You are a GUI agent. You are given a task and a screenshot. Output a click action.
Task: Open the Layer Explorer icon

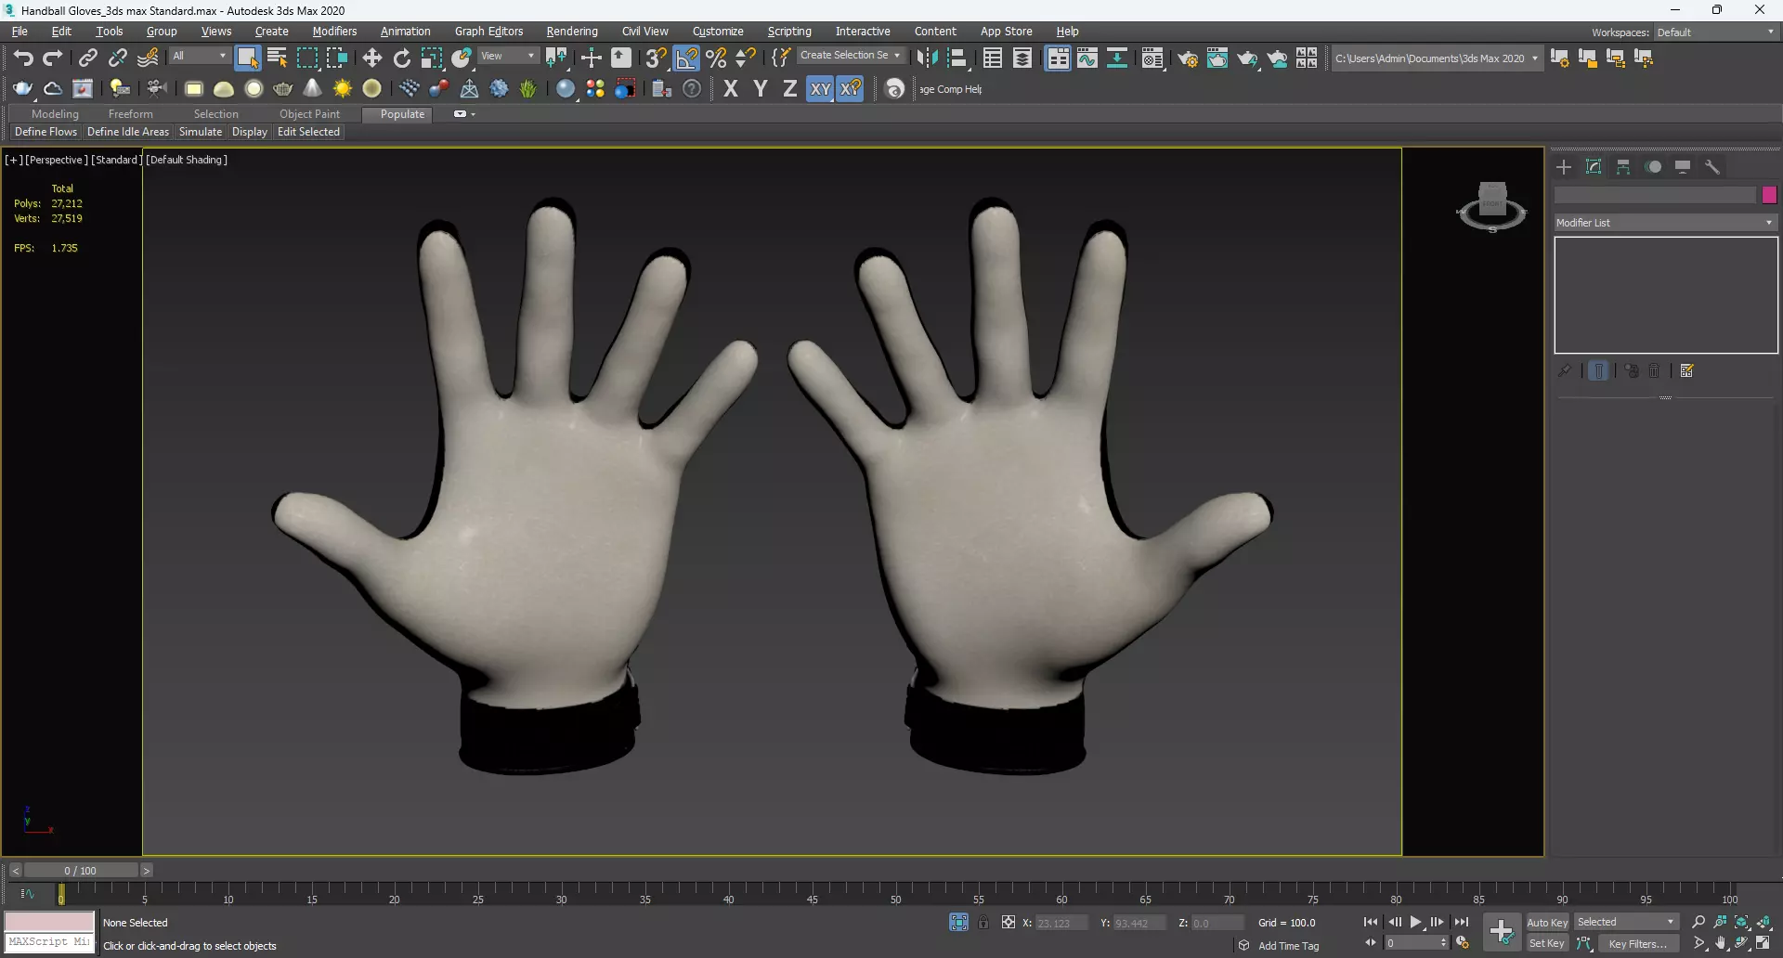[x=1022, y=58]
